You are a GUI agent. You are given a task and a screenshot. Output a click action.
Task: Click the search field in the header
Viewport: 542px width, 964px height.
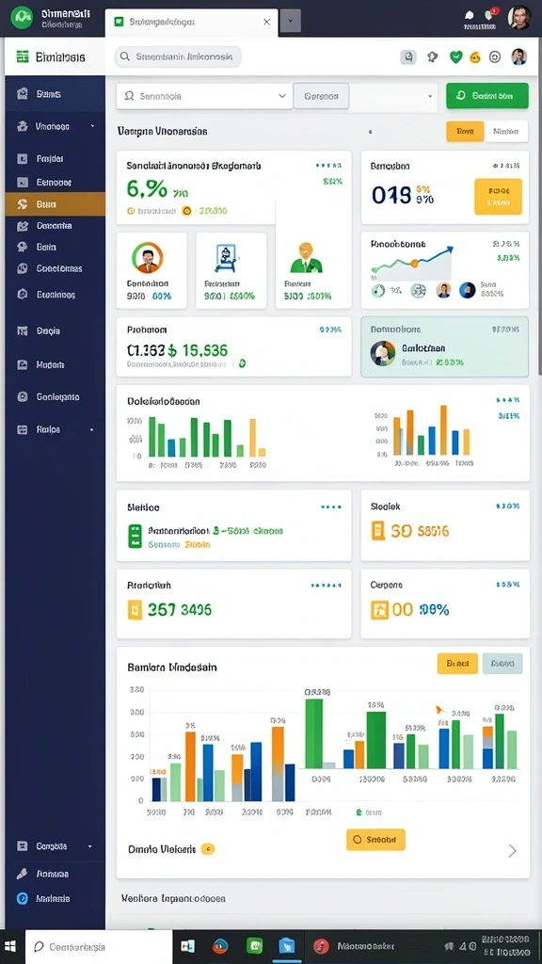coord(178,56)
